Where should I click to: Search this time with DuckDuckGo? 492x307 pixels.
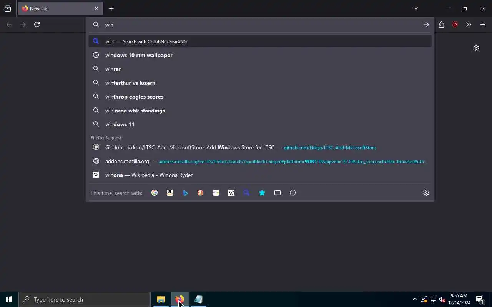pyautogui.click(x=201, y=193)
